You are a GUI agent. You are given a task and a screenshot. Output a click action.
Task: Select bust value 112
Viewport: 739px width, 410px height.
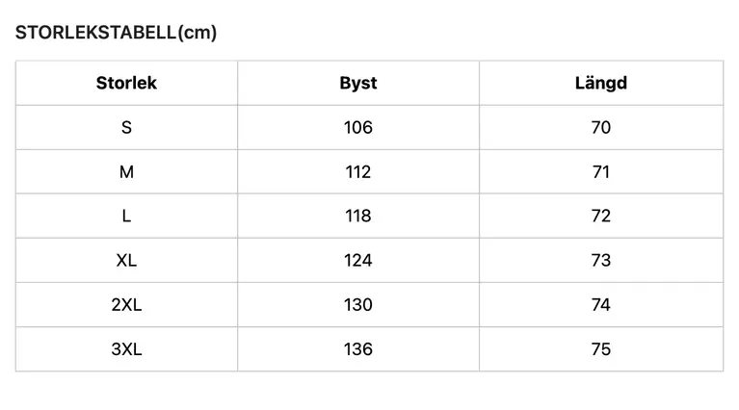[x=358, y=172]
